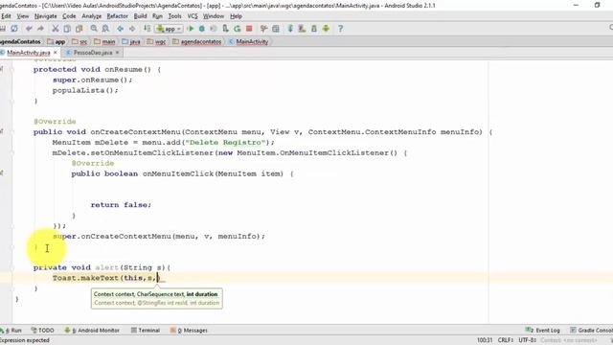The image size is (613, 345).
Task: Open the Window menu
Action: pyautogui.click(x=214, y=16)
